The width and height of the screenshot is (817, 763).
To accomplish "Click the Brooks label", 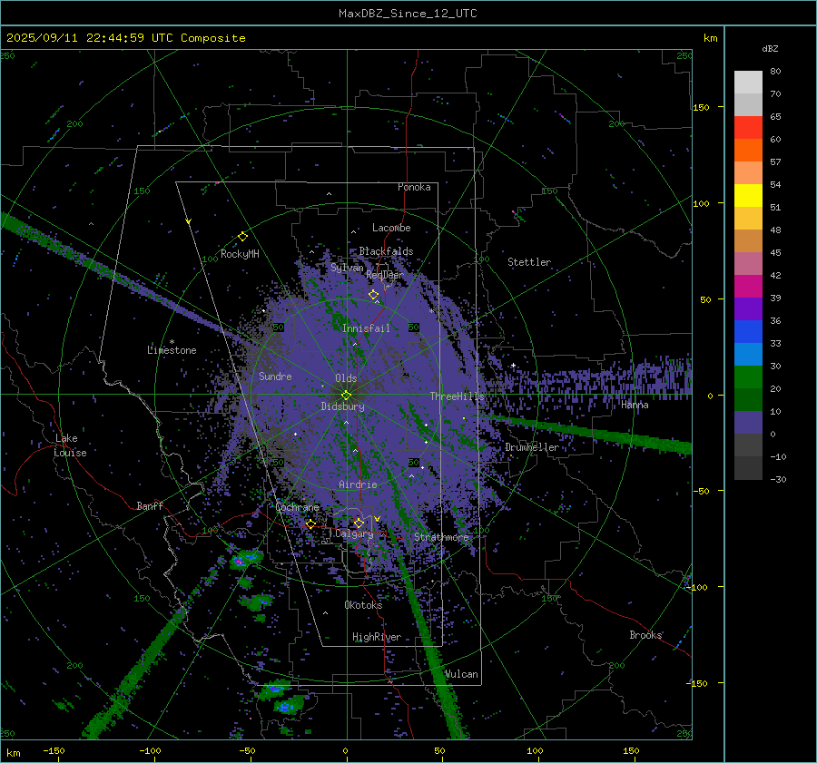I will [645, 635].
